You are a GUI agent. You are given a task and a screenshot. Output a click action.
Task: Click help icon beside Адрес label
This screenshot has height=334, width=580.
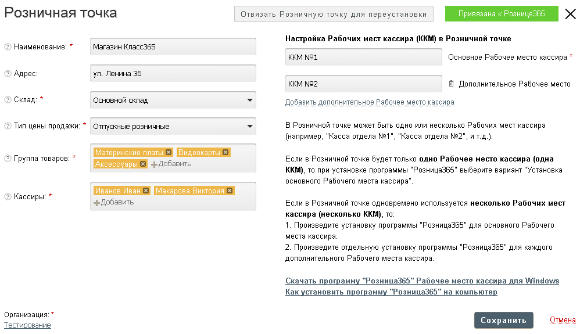[8, 73]
